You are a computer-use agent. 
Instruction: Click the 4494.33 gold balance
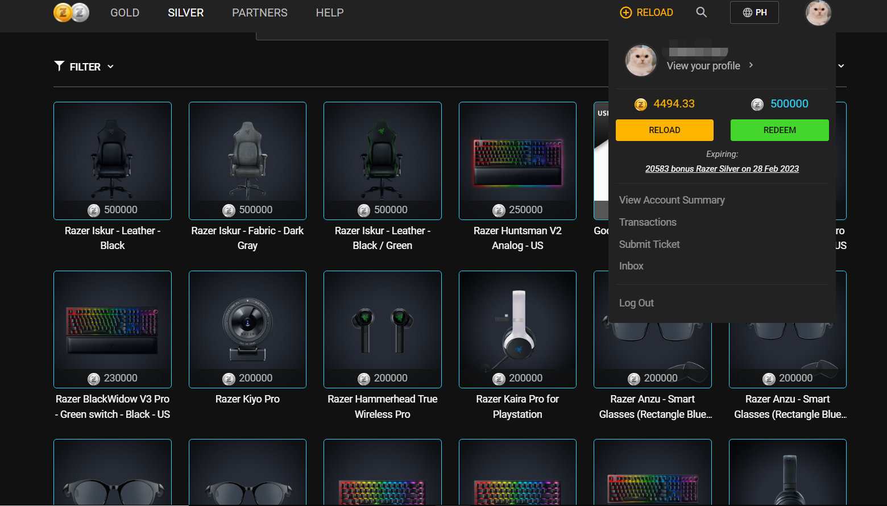coord(674,104)
